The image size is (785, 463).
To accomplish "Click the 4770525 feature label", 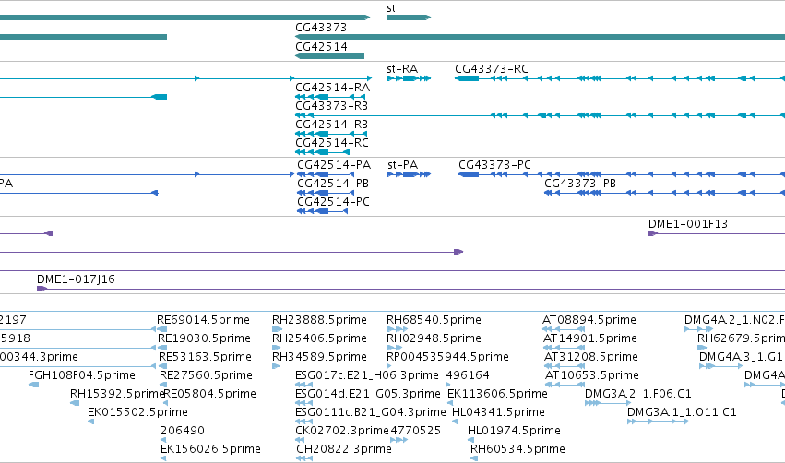I will pyautogui.click(x=415, y=431).
